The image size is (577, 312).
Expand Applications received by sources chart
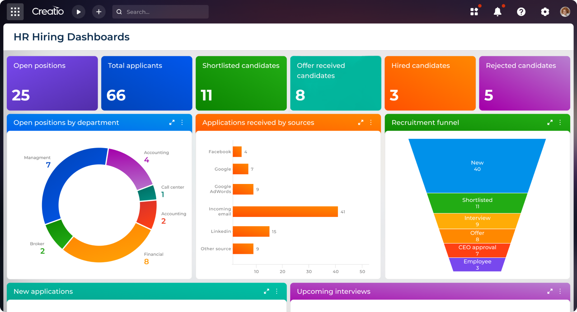click(361, 123)
